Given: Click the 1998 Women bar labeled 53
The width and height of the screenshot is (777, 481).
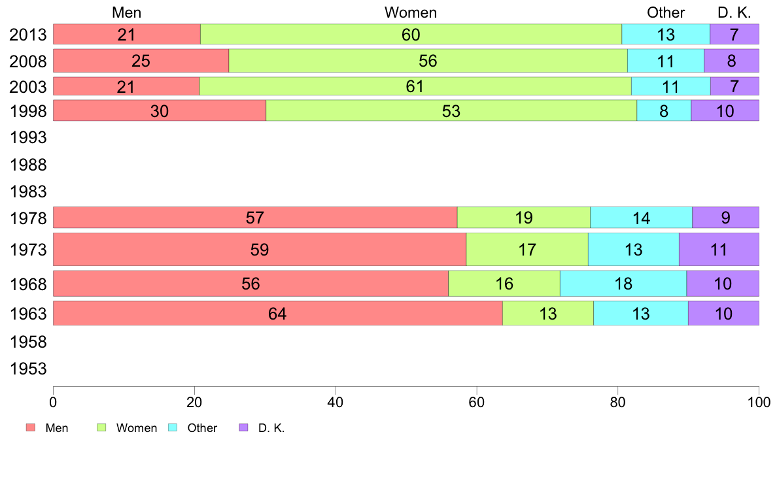Looking at the screenshot, I should pyautogui.click(x=451, y=110).
